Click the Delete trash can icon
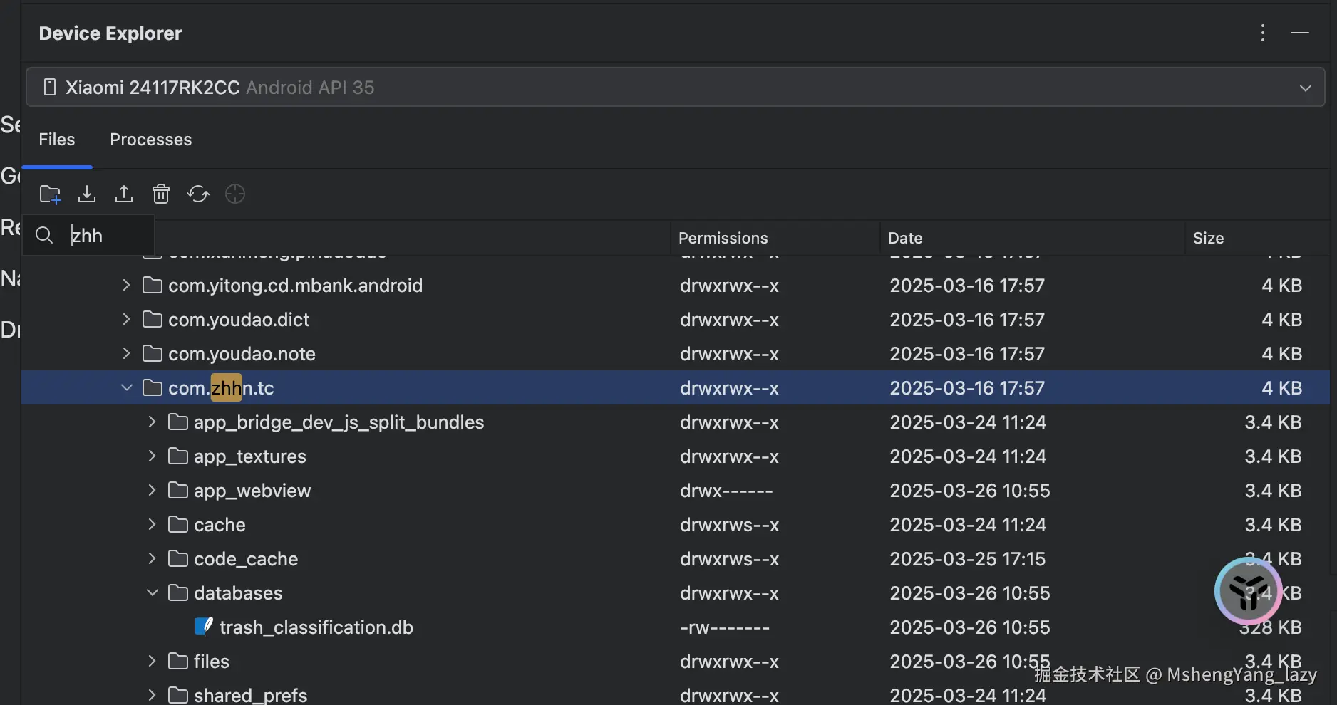Screen dimensions: 1337x705 (161, 194)
